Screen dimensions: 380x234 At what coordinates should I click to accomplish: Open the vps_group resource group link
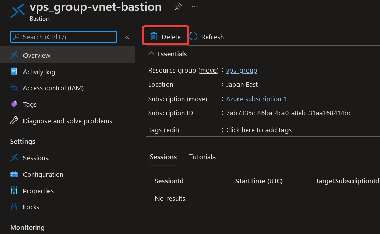242,71
